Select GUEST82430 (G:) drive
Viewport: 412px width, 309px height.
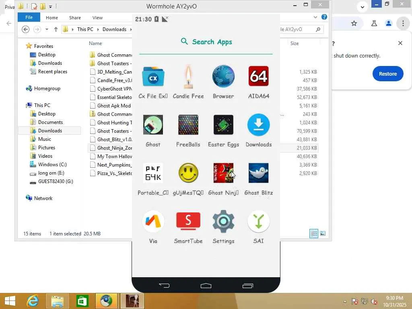(x=55, y=181)
